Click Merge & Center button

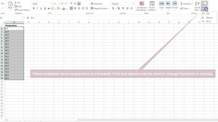(x=99, y=8)
